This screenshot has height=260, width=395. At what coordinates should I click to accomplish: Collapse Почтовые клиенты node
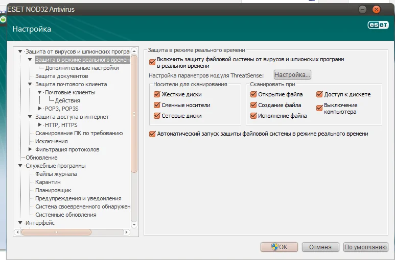39,92
